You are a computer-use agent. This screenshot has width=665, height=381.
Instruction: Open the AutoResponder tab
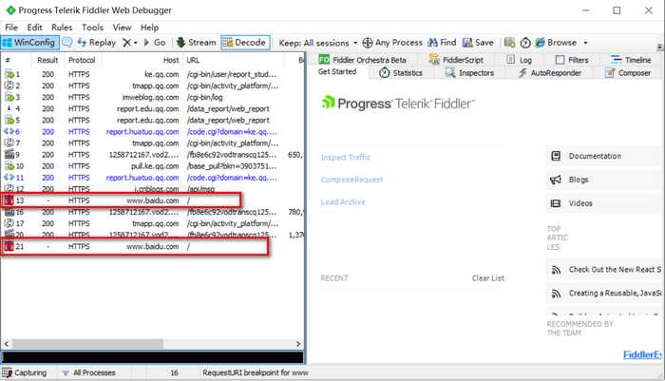550,73
